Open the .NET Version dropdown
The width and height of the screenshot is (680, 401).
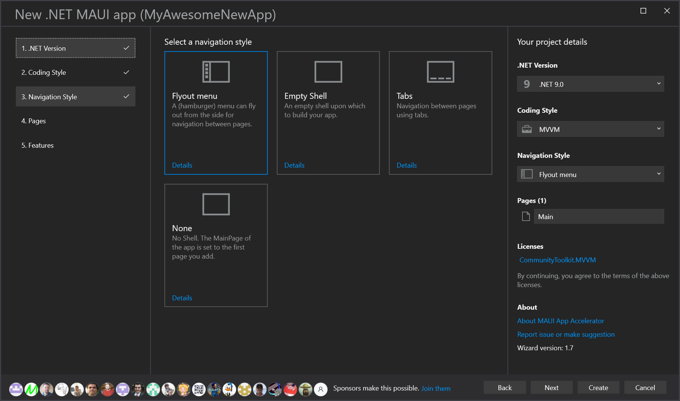click(x=590, y=84)
